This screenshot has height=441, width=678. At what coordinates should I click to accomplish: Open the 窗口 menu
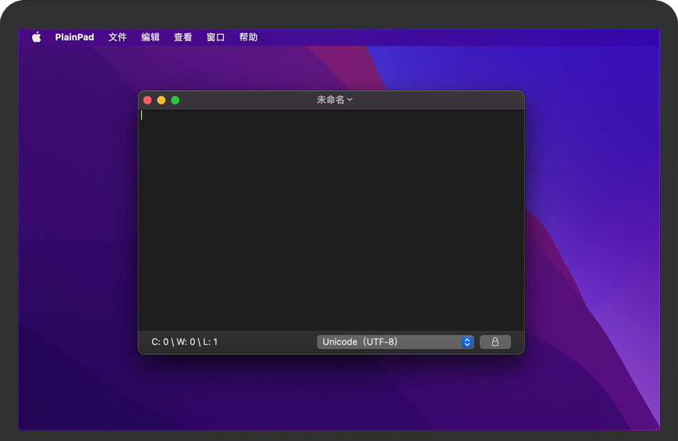point(216,38)
